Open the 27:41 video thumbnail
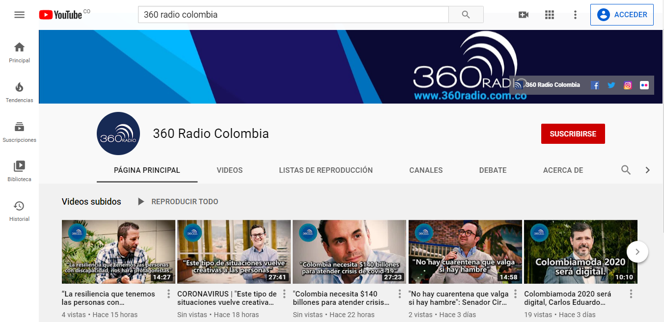This screenshot has width=664, height=322. pos(234,252)
